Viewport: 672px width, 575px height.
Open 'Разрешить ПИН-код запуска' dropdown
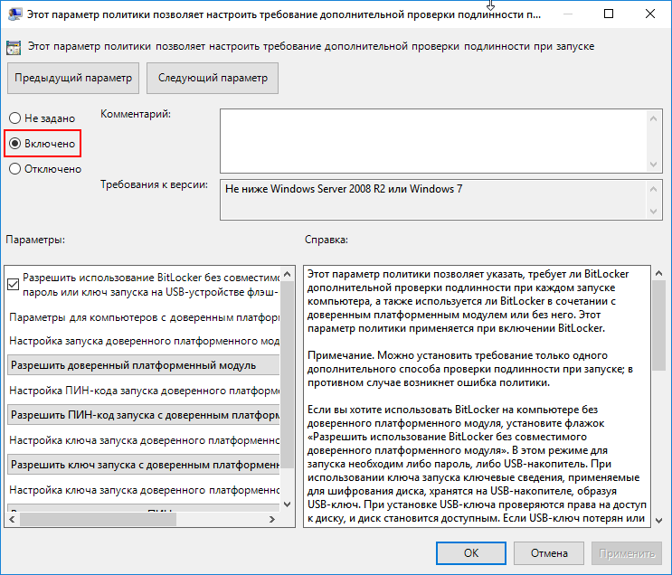click(x=144, y=415)
